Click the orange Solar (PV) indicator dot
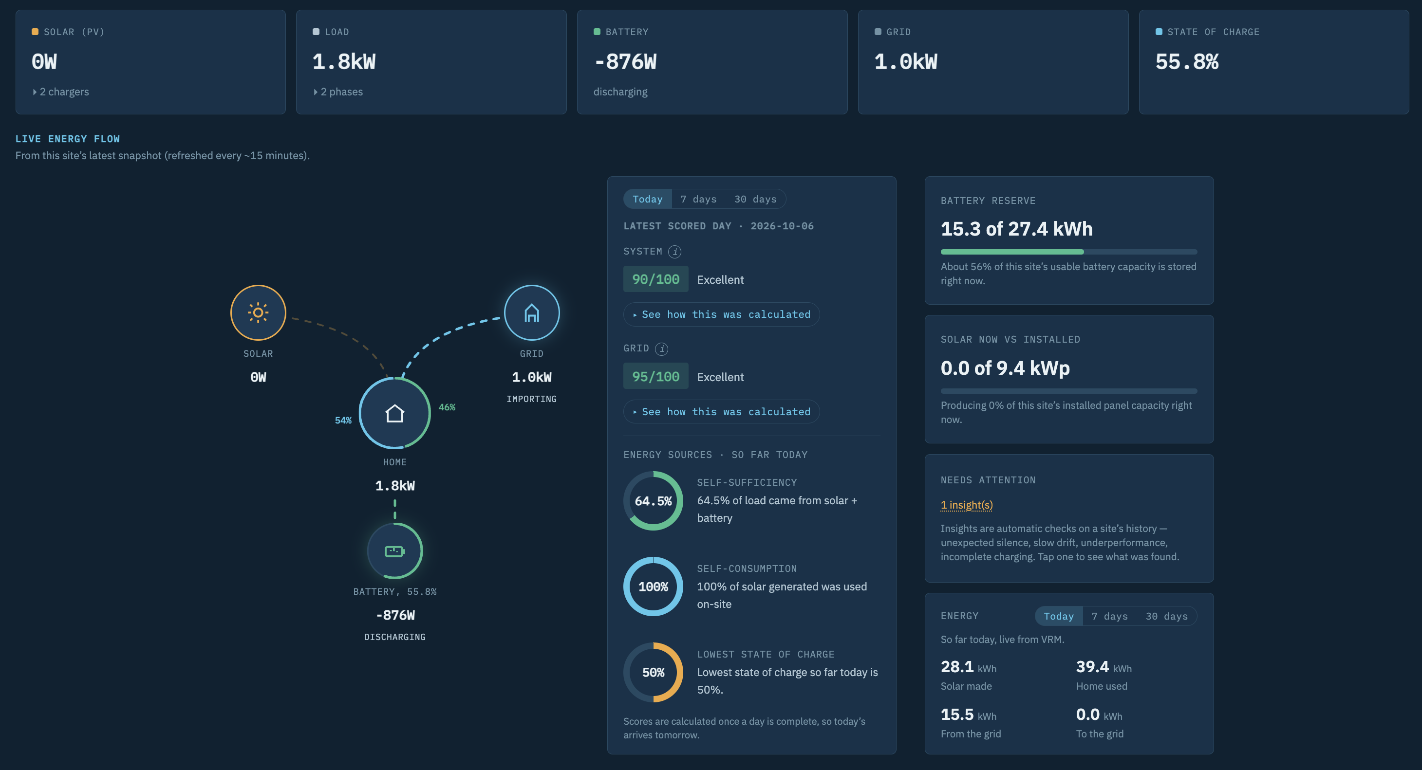1422x770 pixels. coord(35,32)
